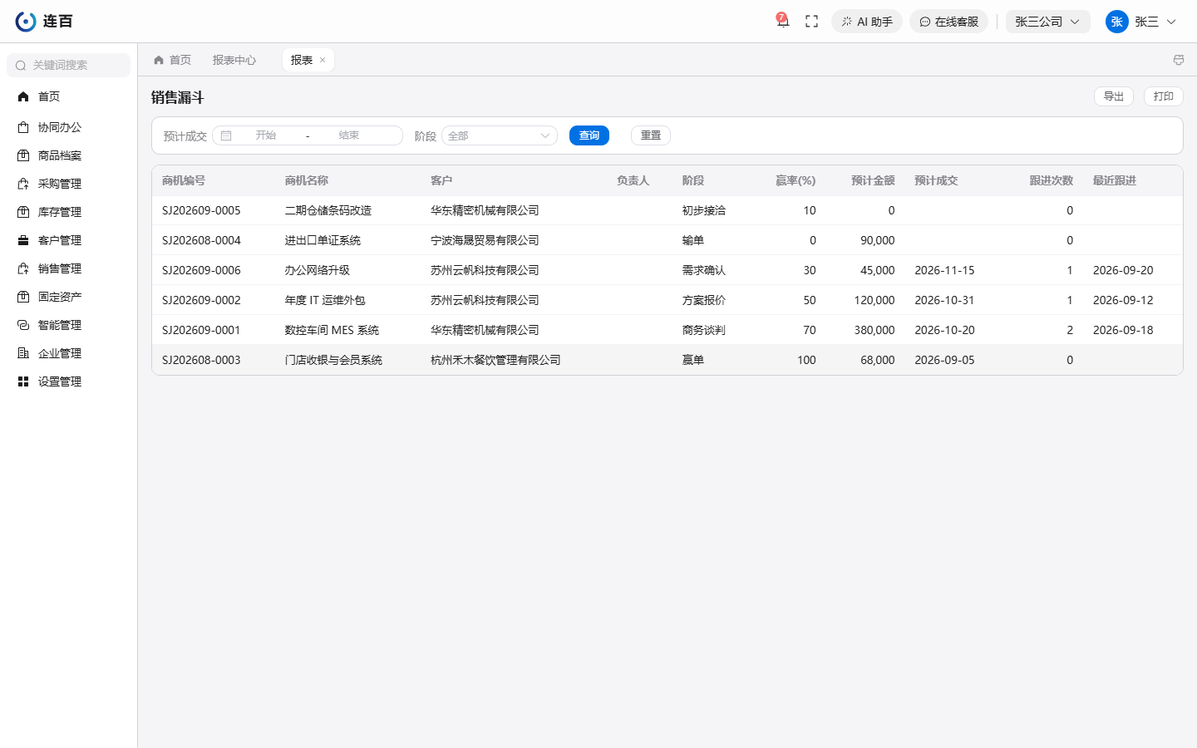Click the 销售管理 sidebar icon
The height and width of the screenshot is (748, 1197).
(x=23, y=268)
